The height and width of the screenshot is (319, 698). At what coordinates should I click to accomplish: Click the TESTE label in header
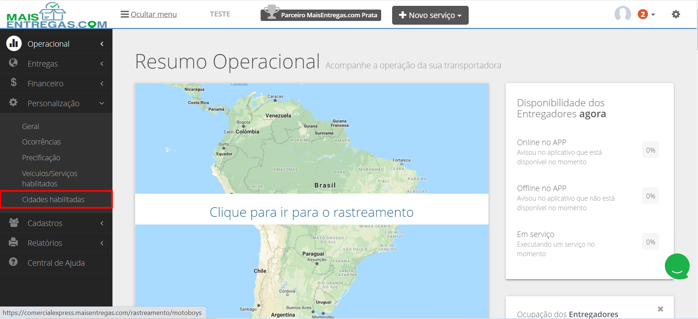pyautogui.click(x=220, y=14)
